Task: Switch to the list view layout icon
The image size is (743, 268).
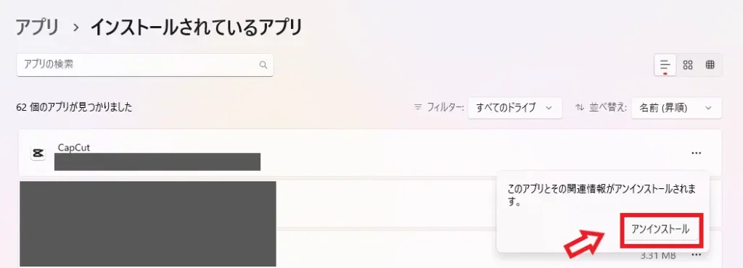Action: click(x=665, y=64)
